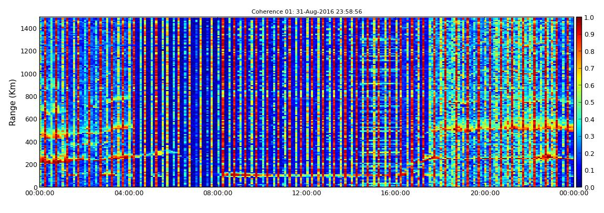Click the dark red top of the colorbar
Screen dimensions: 604x213
click(579, 20)
